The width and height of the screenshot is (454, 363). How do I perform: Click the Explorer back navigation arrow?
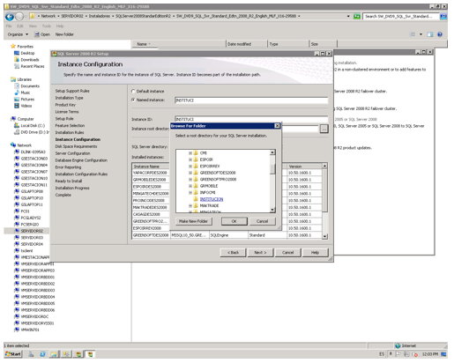click(x=10, y=17)
